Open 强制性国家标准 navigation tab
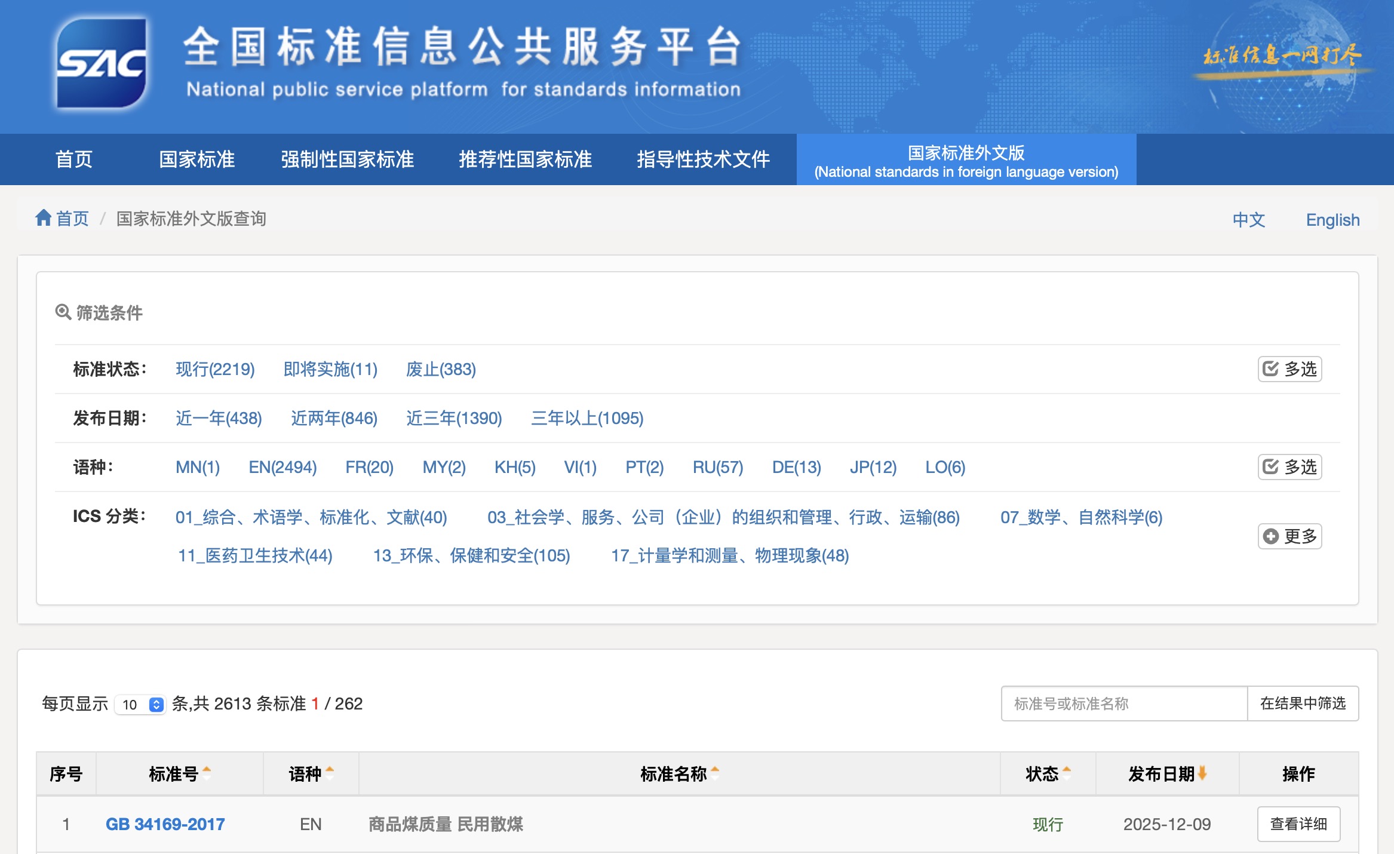1394x854 pixels. (x=347, y=159)
